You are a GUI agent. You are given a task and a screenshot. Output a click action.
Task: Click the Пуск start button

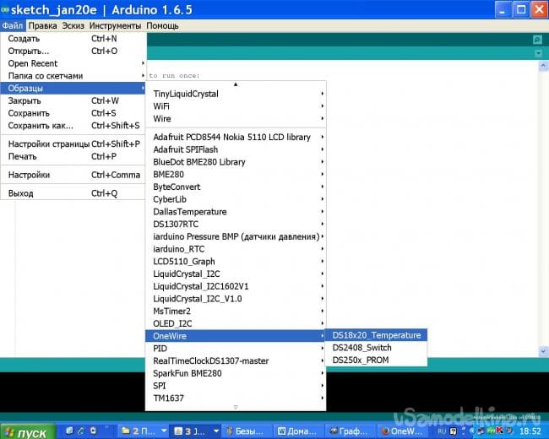tap(27, 432)
